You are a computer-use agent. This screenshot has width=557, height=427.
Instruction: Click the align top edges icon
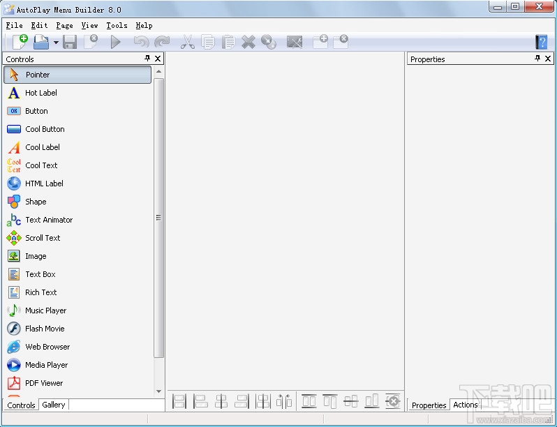click(x=329, y=401)
